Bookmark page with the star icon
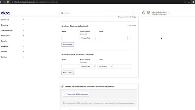This screenshot has height=110, width=195. tap(189, 2)
